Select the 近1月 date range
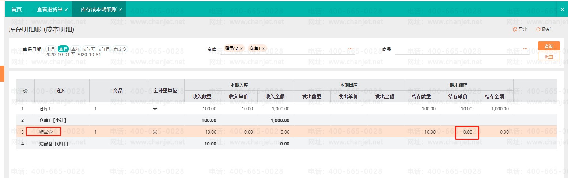This screenshot has height=178, width=568. (x=104, y=49)
